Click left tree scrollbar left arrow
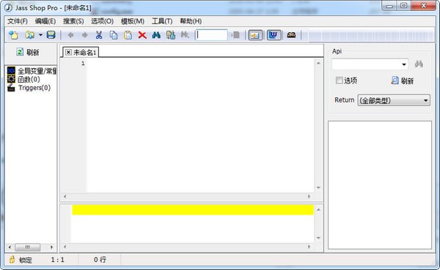This screenshot has height=270, width=440. pos(10,247)
